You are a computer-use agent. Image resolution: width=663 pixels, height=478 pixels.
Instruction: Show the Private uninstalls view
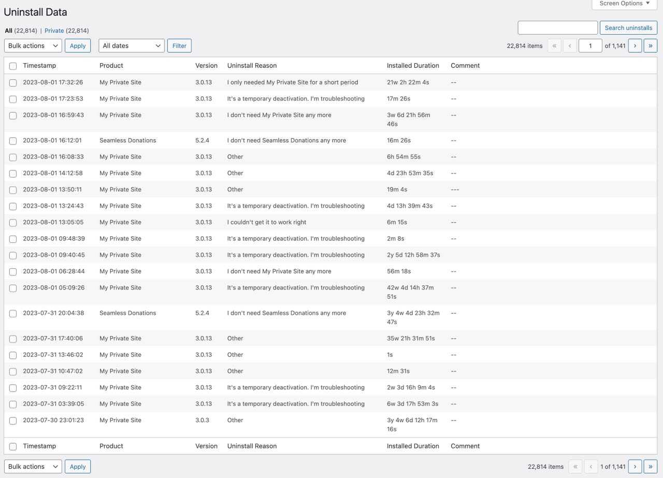click(54, 31)
